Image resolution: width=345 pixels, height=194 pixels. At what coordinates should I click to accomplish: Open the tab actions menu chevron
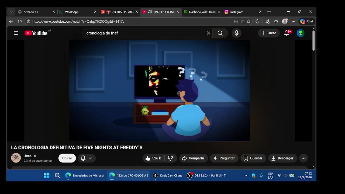pos(11,12)
